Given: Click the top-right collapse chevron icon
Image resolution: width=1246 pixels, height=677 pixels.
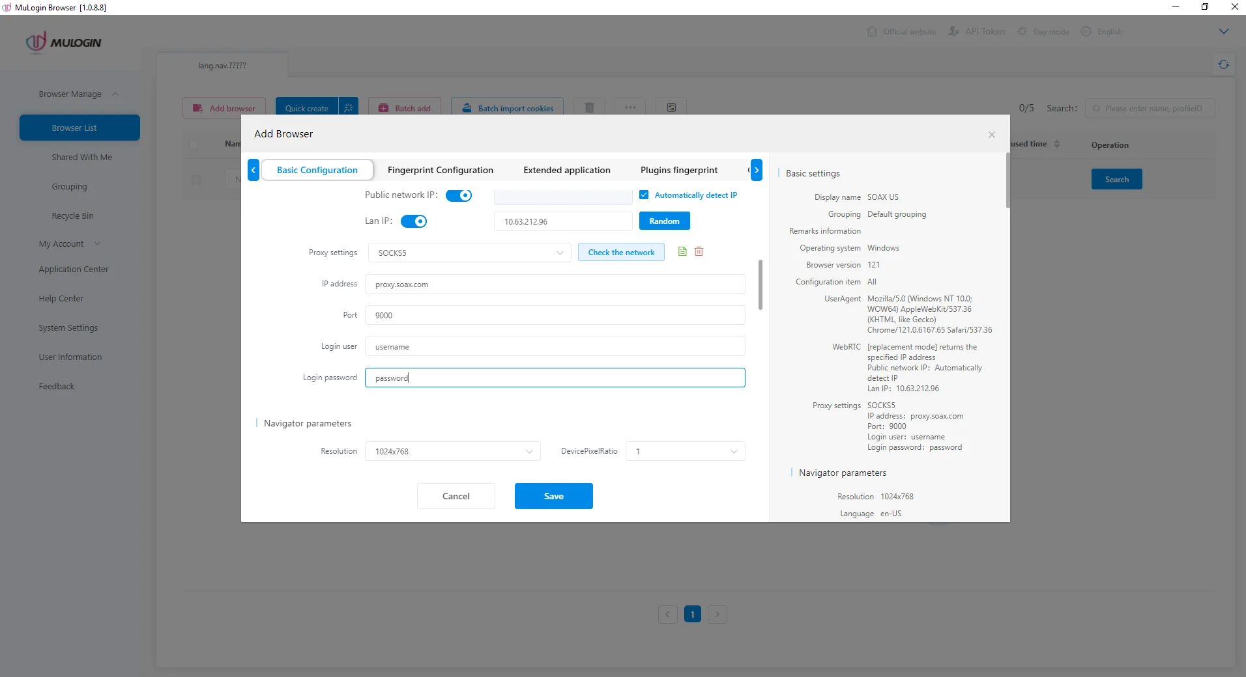Looking at the screenshot, I should coord(1223,31).
